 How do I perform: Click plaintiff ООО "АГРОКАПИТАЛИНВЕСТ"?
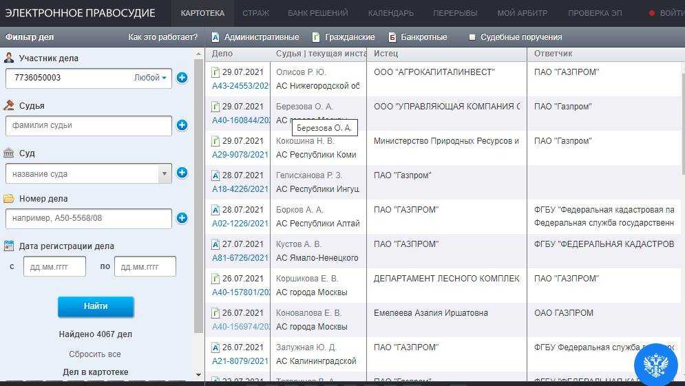[x=434, y=72]
